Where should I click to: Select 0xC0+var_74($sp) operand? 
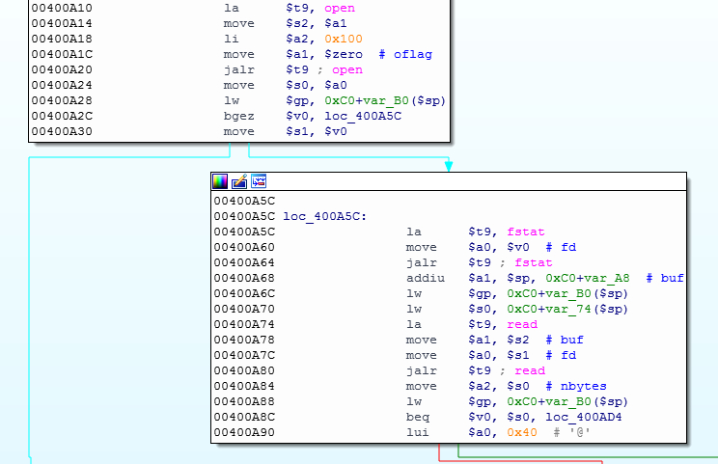[567, 310]
